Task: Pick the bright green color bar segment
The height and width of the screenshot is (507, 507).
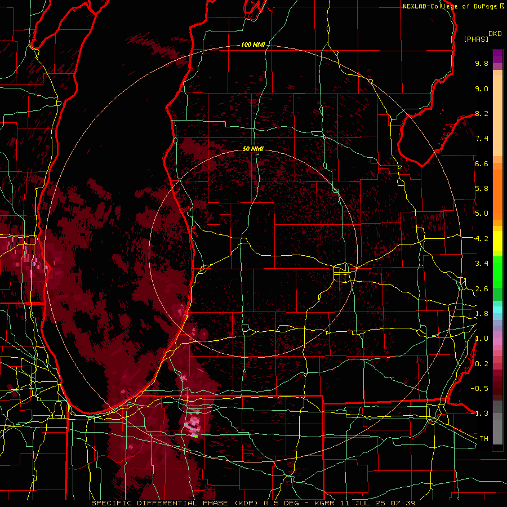Action: [497, 272]
